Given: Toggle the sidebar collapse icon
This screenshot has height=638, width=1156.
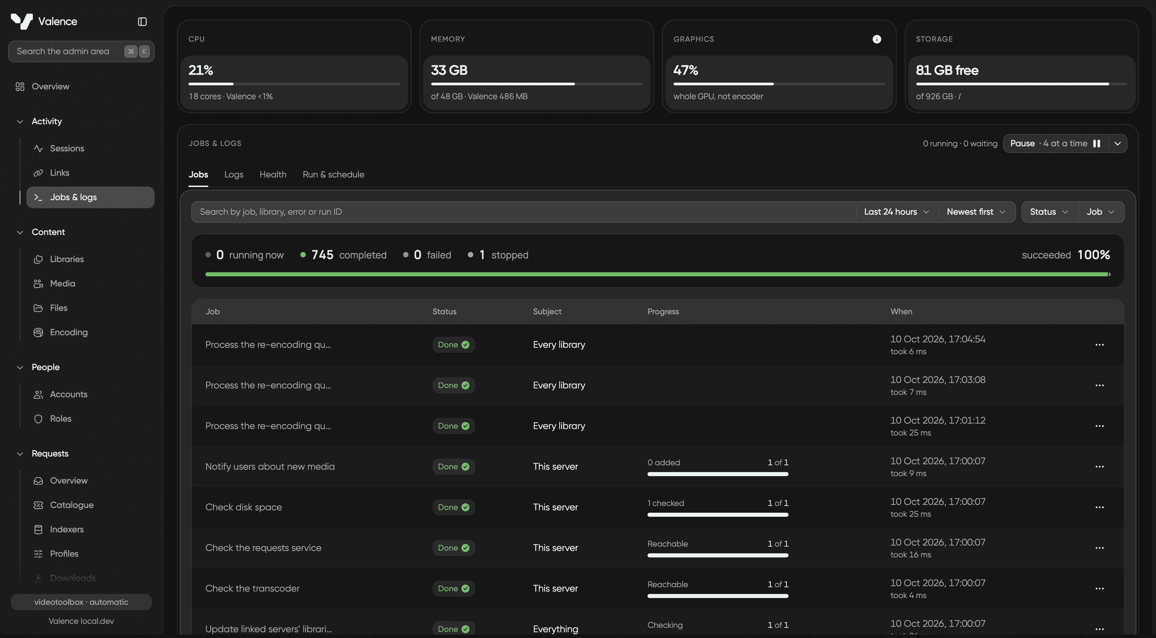Looking at the screenshot, I should (142, 22).
